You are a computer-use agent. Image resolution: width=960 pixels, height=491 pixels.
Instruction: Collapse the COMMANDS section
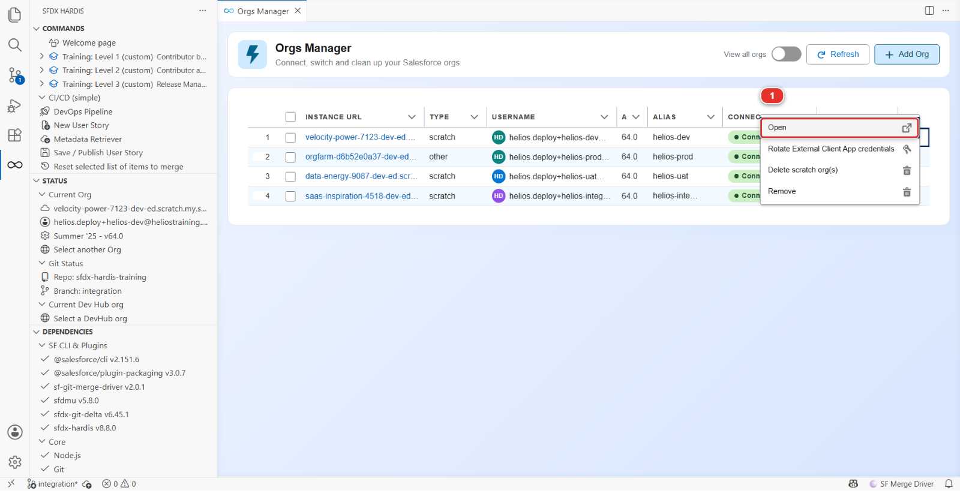click(x=37, y=28)
